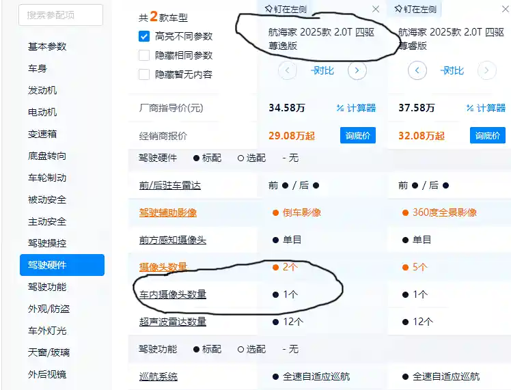Click the 搜索参配项 search field
The width and height of the screenshot is (511, 390).
pyautogui.click(x=61, y=14)
